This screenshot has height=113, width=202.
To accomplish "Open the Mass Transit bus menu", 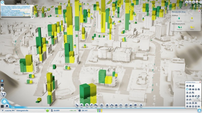I will (x=131, y=105).
